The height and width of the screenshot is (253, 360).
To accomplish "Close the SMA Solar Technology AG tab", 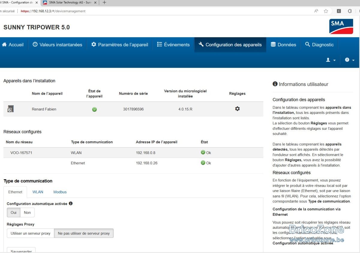I will tap(96, 2).
